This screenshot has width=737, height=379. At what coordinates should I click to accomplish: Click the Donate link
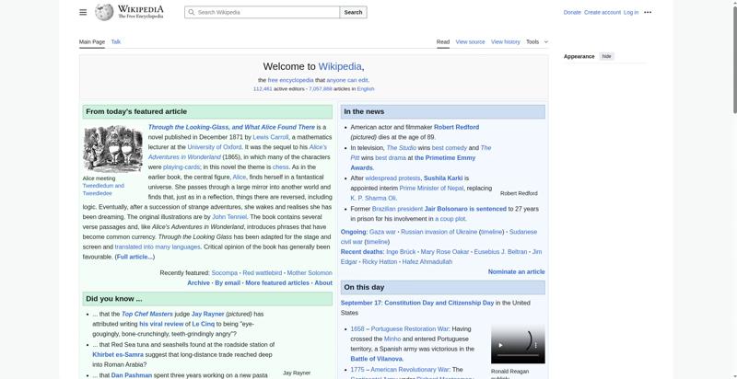572,12
